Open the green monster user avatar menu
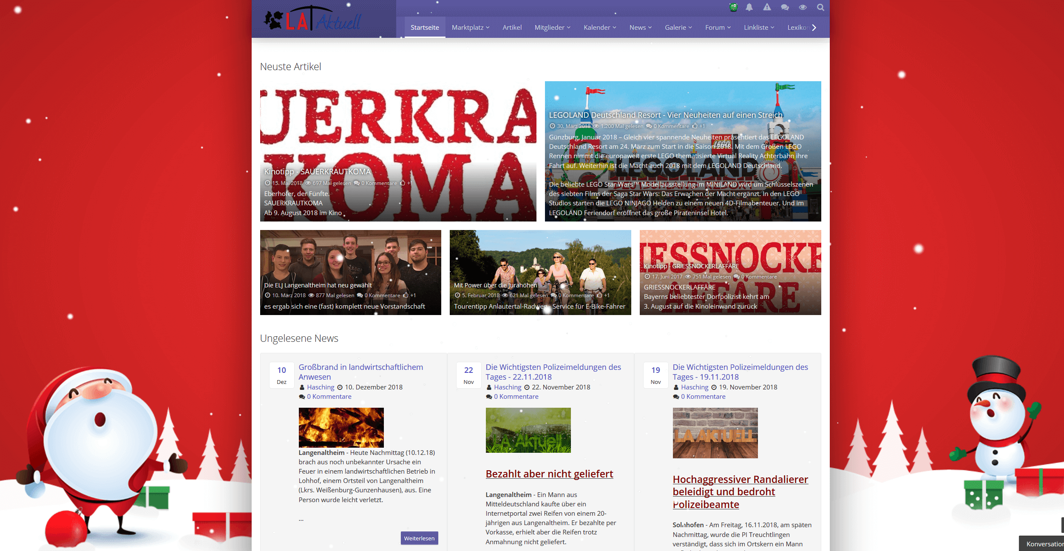 click(733, 7)
